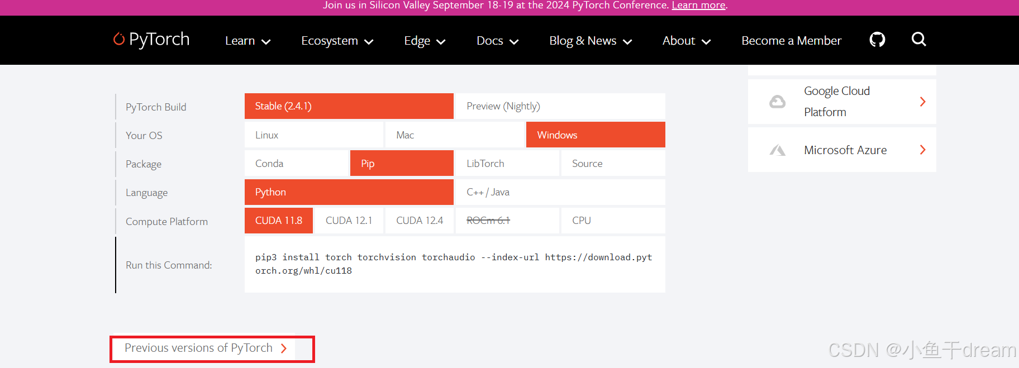Image resolution: width=1019 pixels, height=368 pixels.
Task: Click the Silicon Valley conference banner text
Action: (496, 5)
